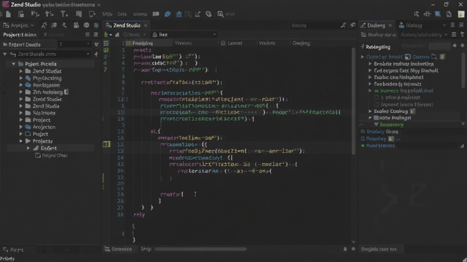This screenshot has height=262, width=467.
Task: Click the lock icon in the bottom status bar
Action: [345, 249]
